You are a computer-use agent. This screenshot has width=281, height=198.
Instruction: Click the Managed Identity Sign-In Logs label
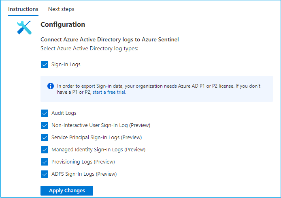98,150
